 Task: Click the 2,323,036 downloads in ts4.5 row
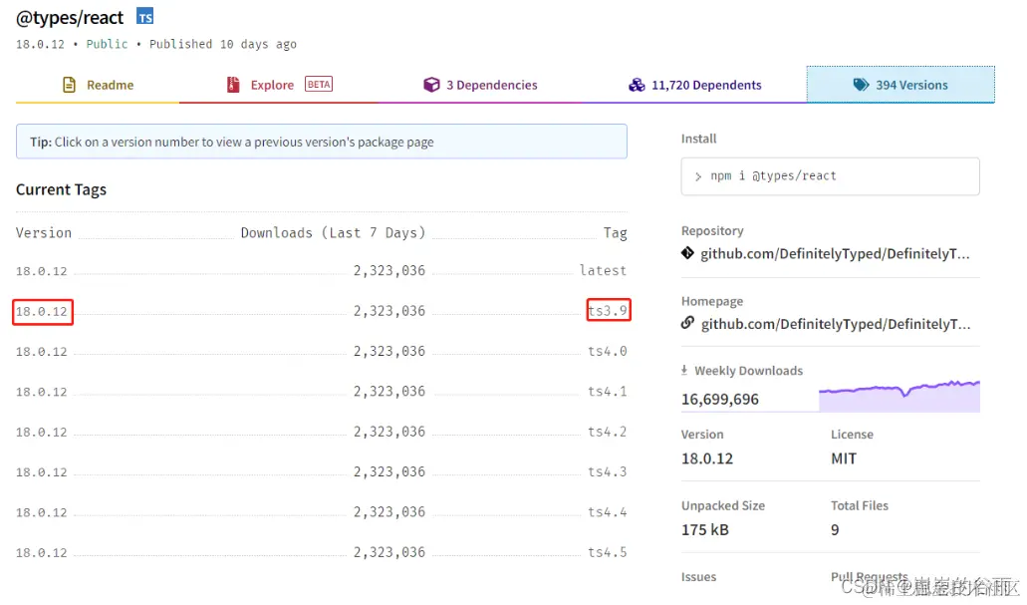click(389, 552)
